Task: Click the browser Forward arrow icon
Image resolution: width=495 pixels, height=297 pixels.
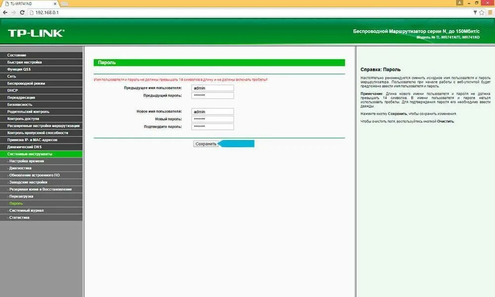Action: click(x=13, y=13)
